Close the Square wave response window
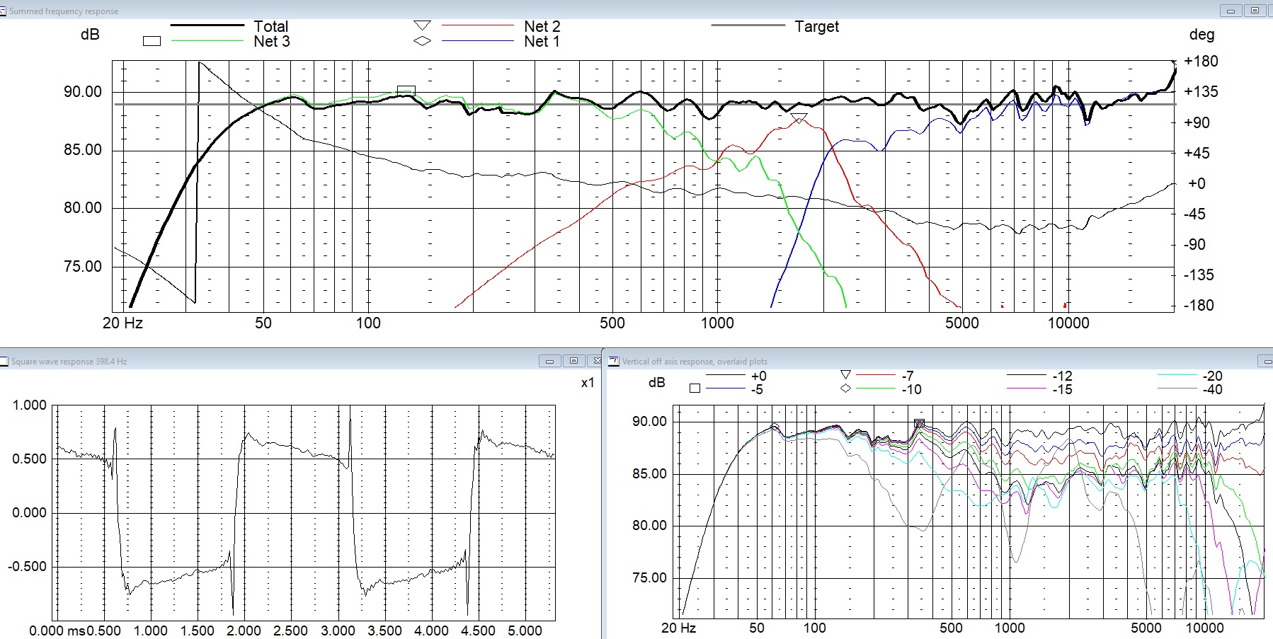1273x639 pixels. (x=596, y=361)
